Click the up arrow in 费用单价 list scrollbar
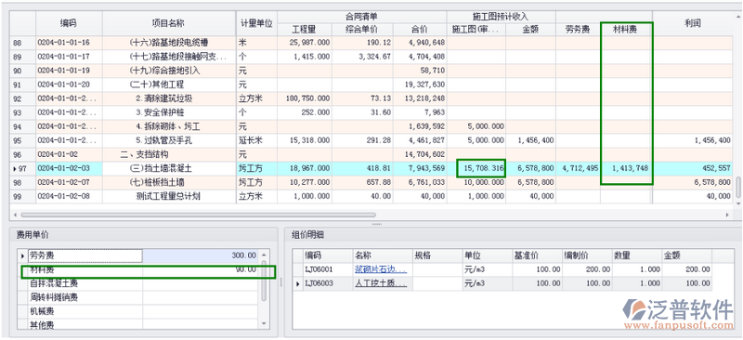 [x=264, y=255]
